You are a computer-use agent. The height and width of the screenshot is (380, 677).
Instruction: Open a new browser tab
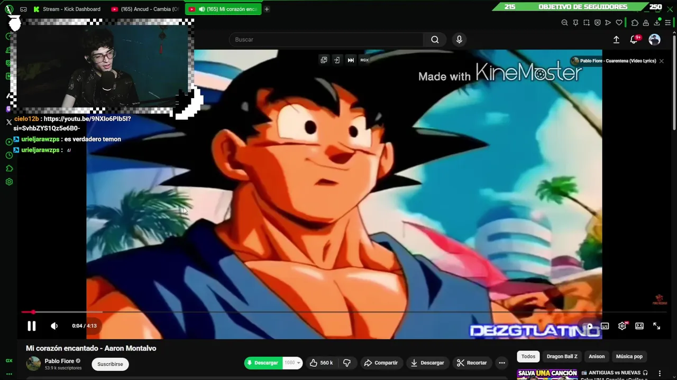pyautogui.click(x=267, y=9)
